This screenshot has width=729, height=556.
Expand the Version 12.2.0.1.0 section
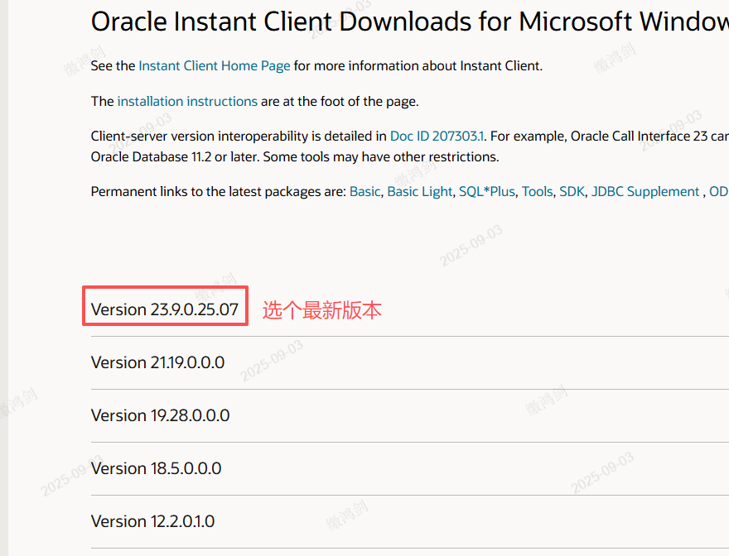(x=152, y=521)
